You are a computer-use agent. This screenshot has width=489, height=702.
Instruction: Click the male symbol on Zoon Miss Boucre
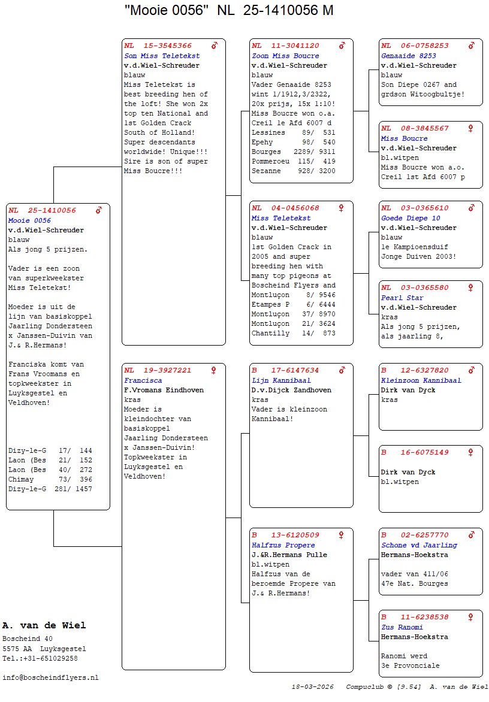point(342,46)
